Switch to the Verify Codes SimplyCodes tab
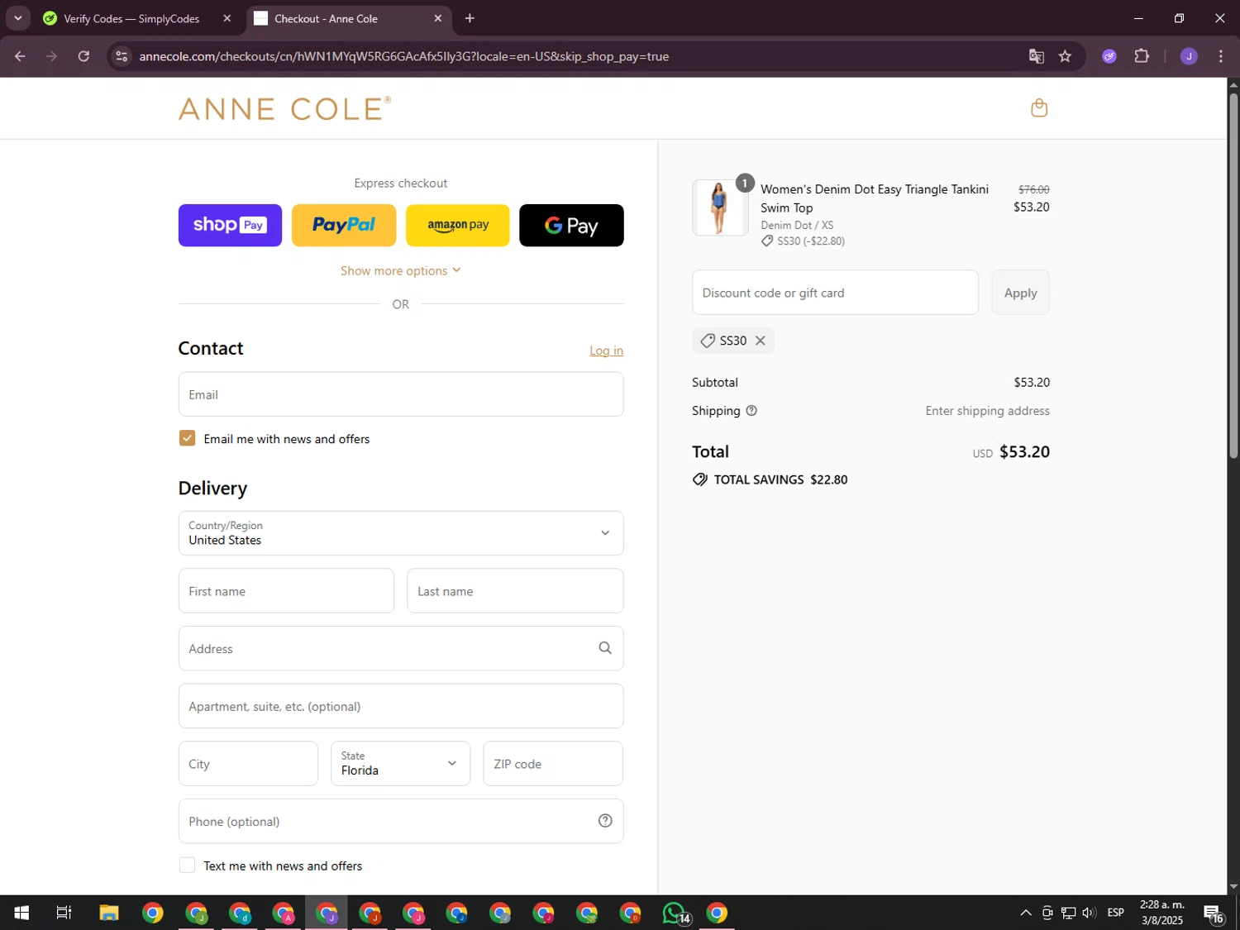The height and width of the screenshot is (930, 1240). 132,18
